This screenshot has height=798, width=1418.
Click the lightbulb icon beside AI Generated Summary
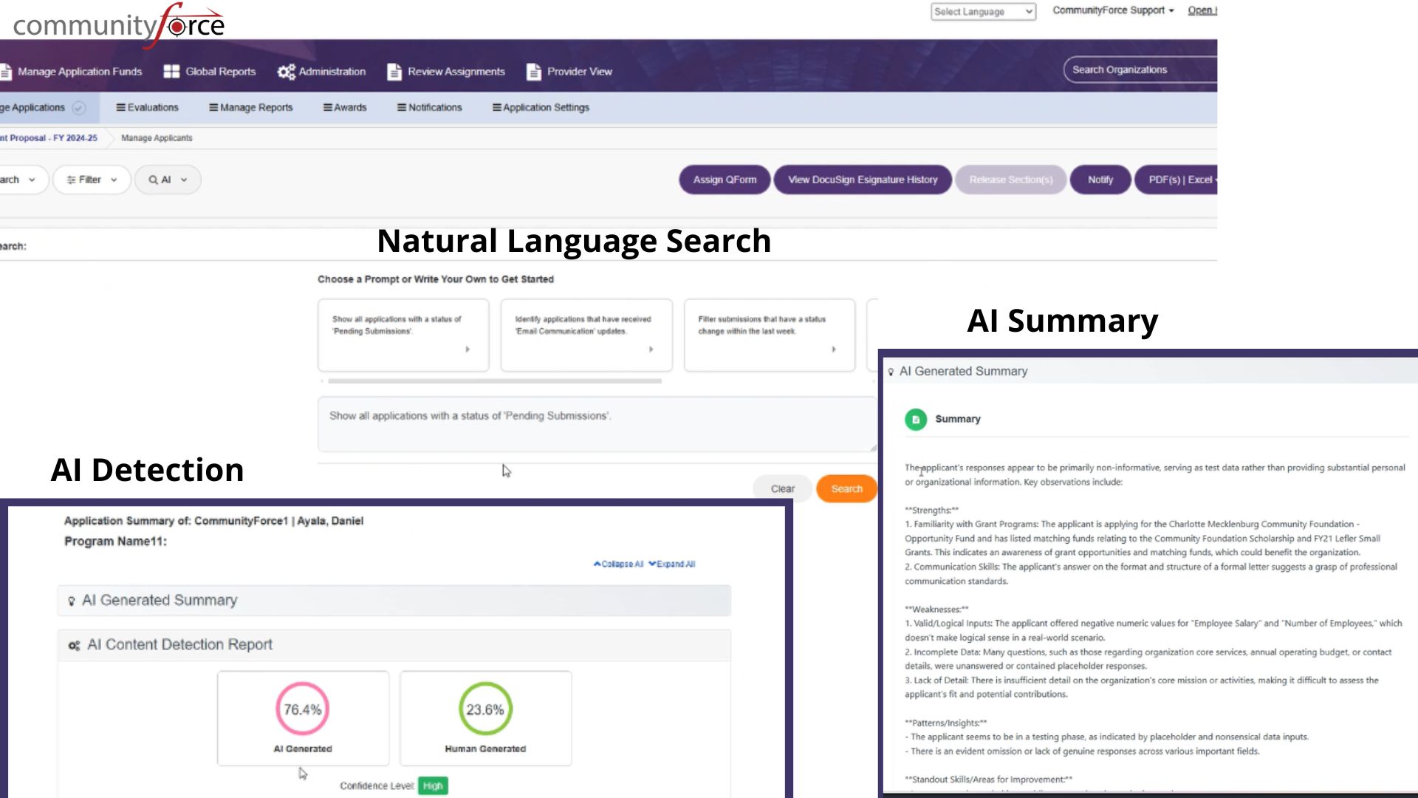[891, 371]
